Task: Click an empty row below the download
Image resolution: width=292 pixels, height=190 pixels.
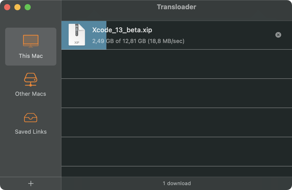Action: tap(176, 64)
